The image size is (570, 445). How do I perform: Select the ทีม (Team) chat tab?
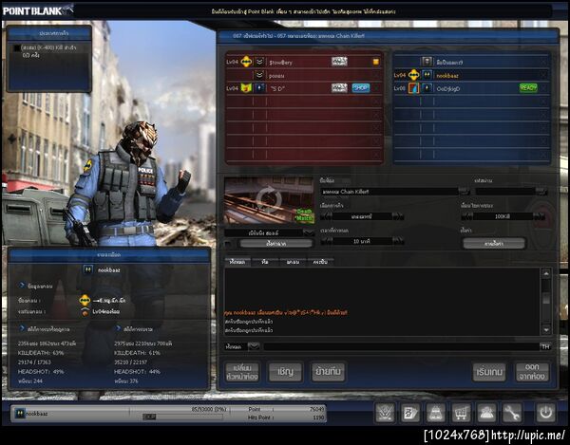coord(265,262)
